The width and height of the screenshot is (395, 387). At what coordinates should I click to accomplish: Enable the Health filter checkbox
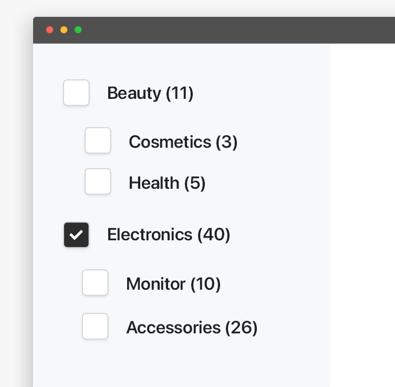pyautogui.click(x=98, y=181)
